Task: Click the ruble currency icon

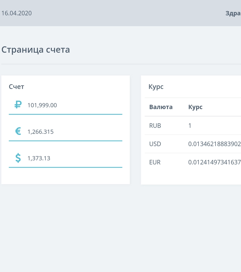Action: [x=18, y=105]
